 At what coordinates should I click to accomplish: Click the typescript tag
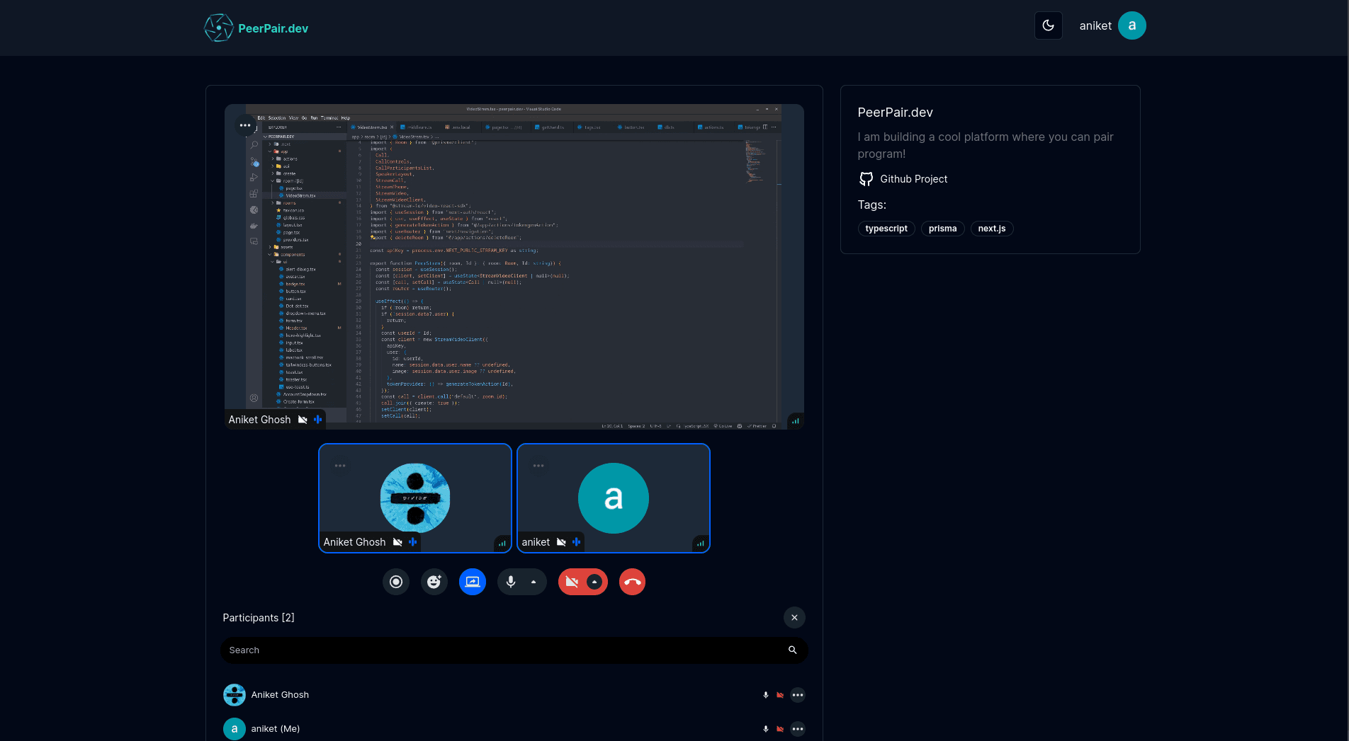click(886, 229)
